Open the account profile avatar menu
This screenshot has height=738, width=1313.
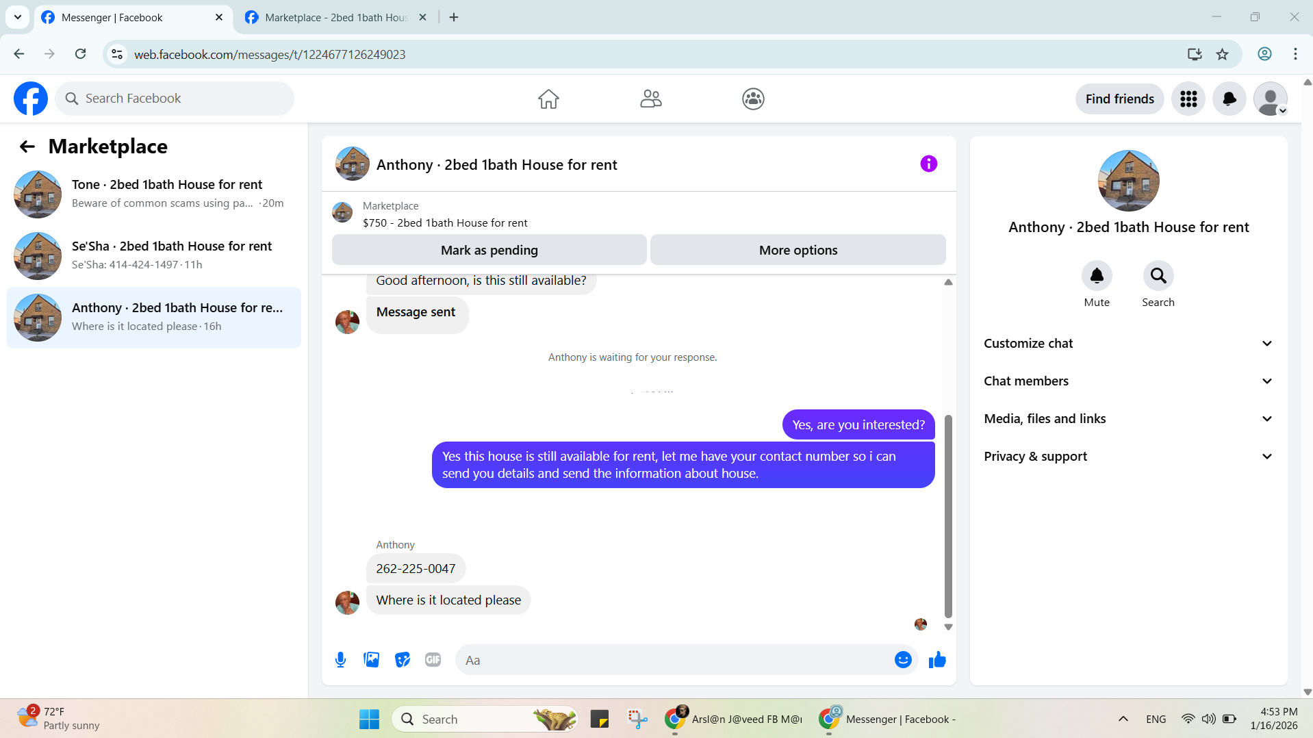pos(1271,99)
